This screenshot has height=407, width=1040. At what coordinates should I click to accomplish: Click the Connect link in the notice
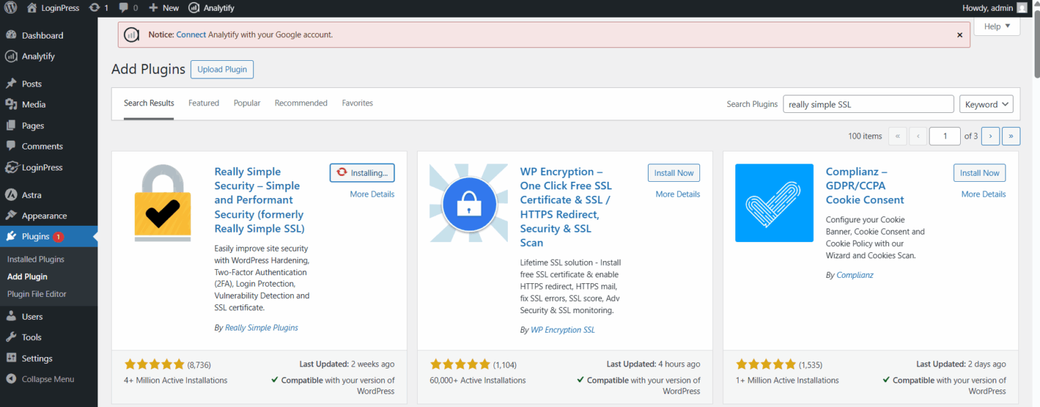point(191,34)
